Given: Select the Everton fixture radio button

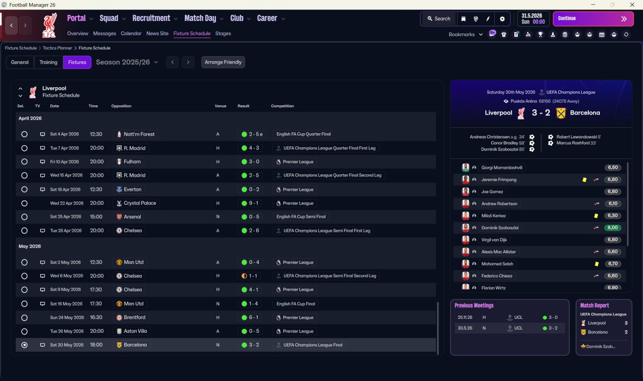Looking at the screenshot, I should click(x=24, y=189).
